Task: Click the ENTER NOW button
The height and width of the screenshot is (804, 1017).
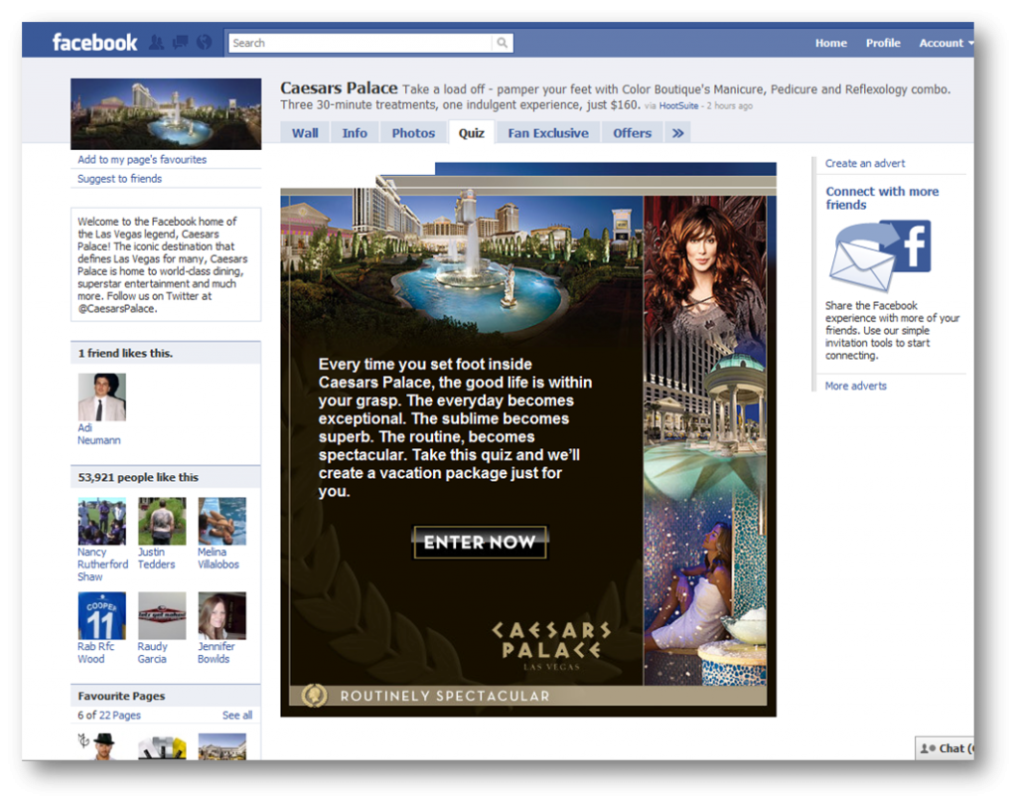Action: click(x=480, y=542)
